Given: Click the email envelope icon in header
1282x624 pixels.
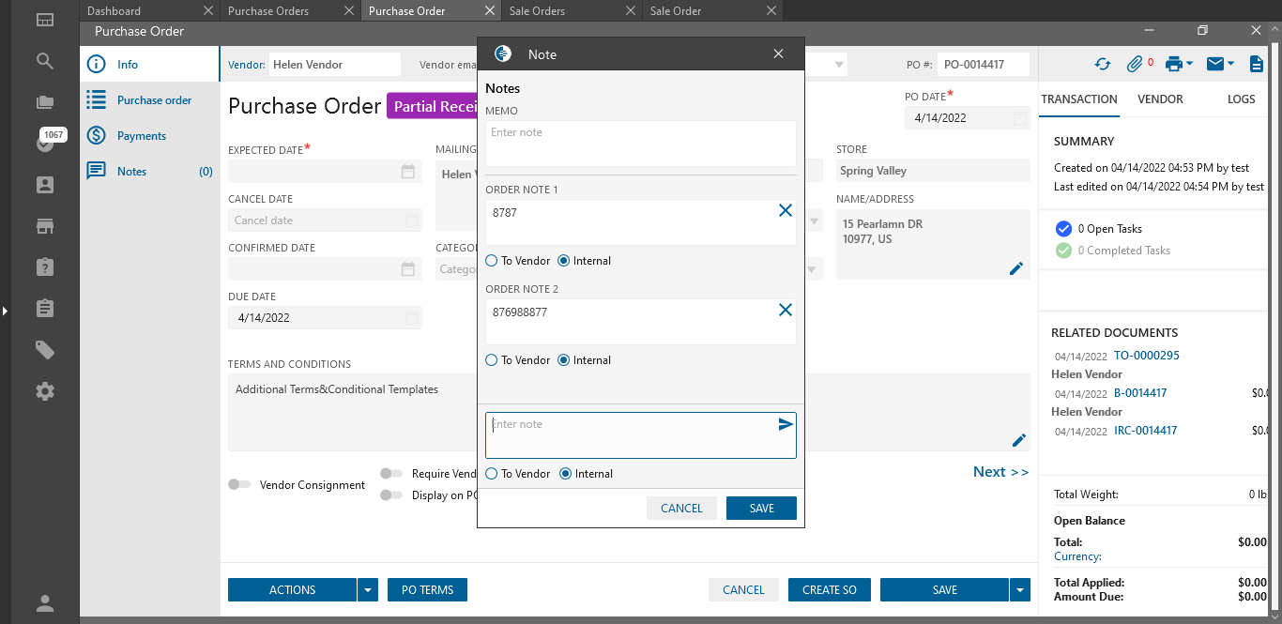Looking at the screenshot, I should 1215,64.
